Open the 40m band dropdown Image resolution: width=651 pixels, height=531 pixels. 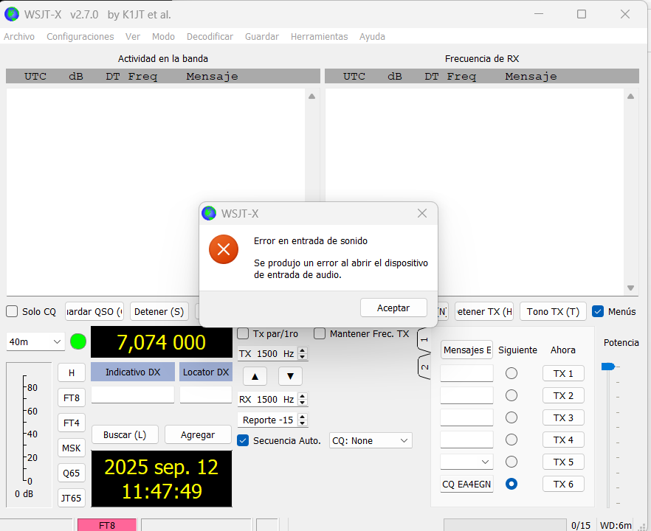(x=35, y=342)
